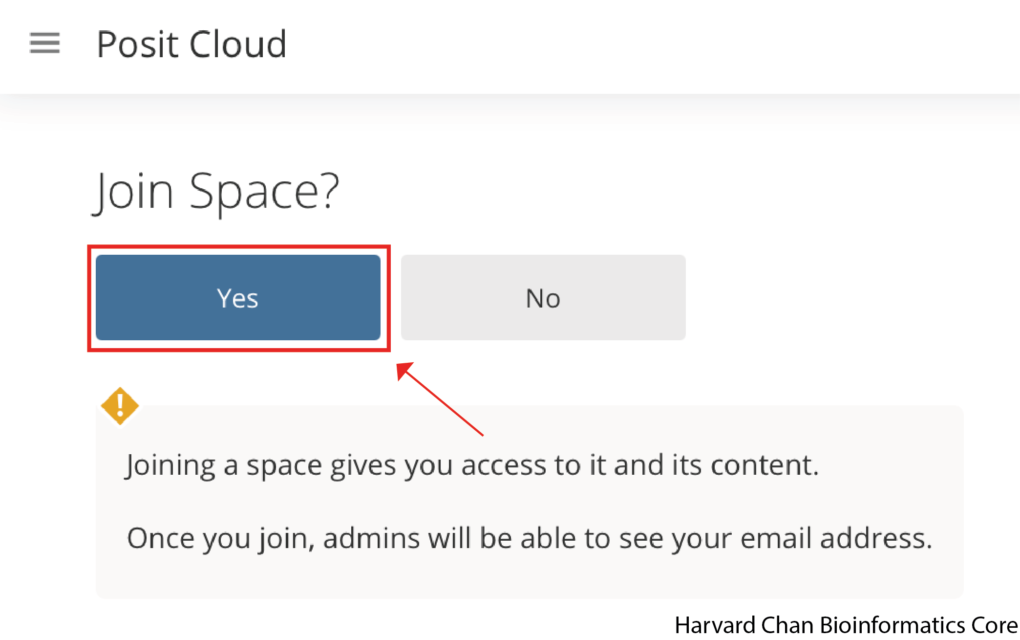Click the Join Space? heading
This screenshot has height=640, width=1020.
pos(216,192)
